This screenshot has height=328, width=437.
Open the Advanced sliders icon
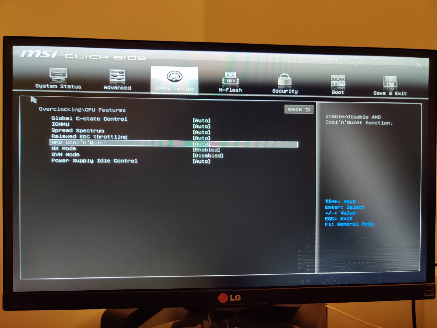click(x=117, y=76)
